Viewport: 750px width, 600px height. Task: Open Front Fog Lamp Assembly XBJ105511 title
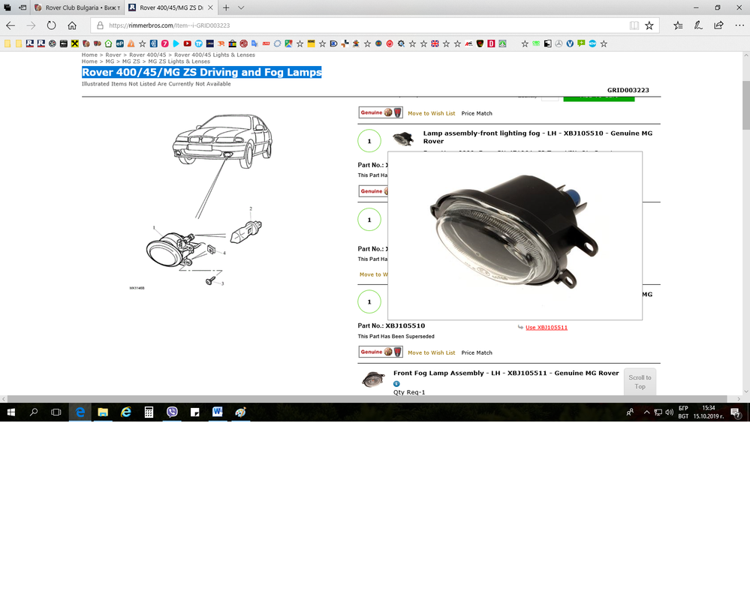tap(506, 373)
